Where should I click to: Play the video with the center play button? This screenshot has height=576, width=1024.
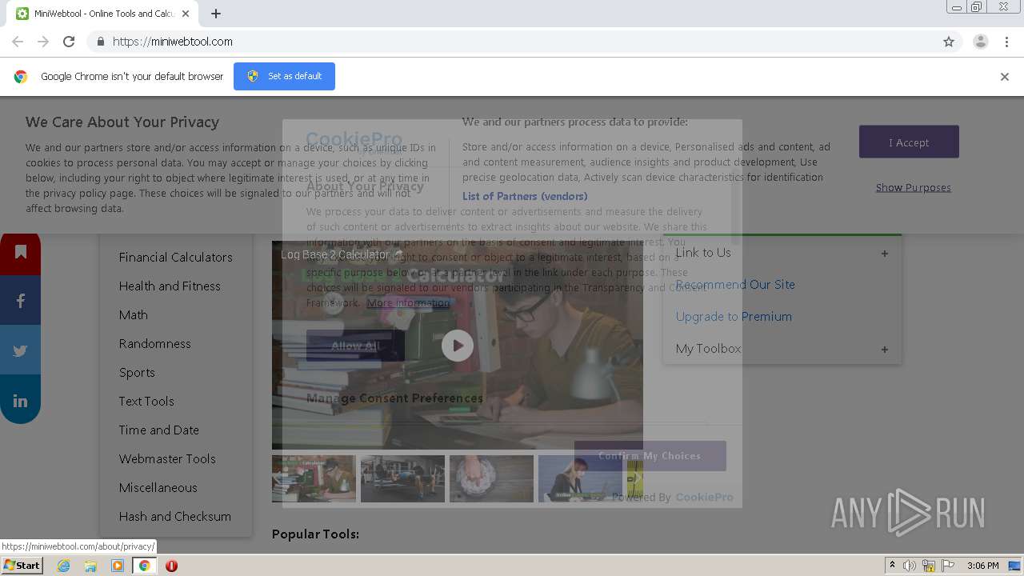[x=458, y=346]
